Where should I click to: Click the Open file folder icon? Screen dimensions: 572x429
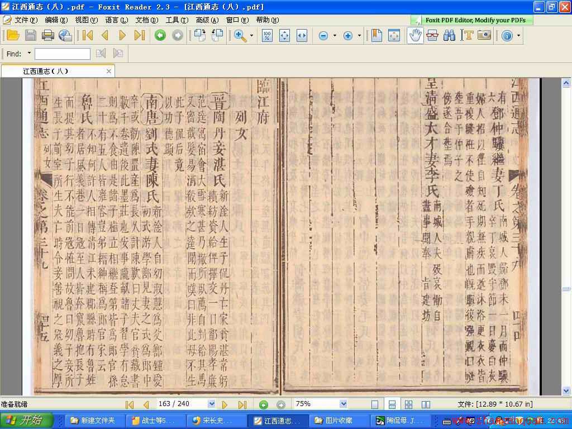13,35
